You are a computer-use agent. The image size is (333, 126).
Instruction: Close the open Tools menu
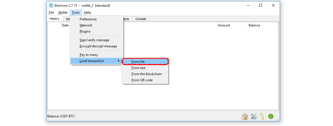coord(76,13)
